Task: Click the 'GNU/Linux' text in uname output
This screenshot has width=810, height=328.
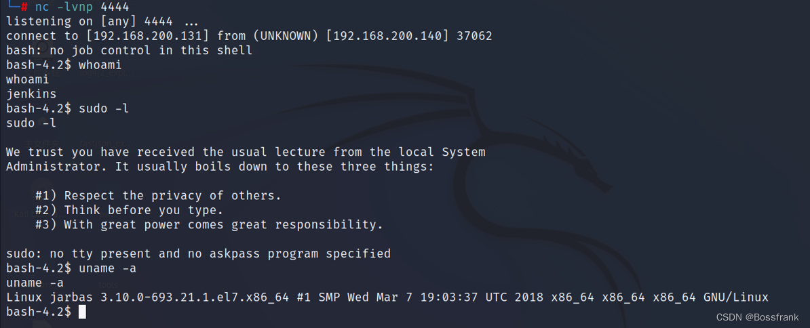Action: 735,298
